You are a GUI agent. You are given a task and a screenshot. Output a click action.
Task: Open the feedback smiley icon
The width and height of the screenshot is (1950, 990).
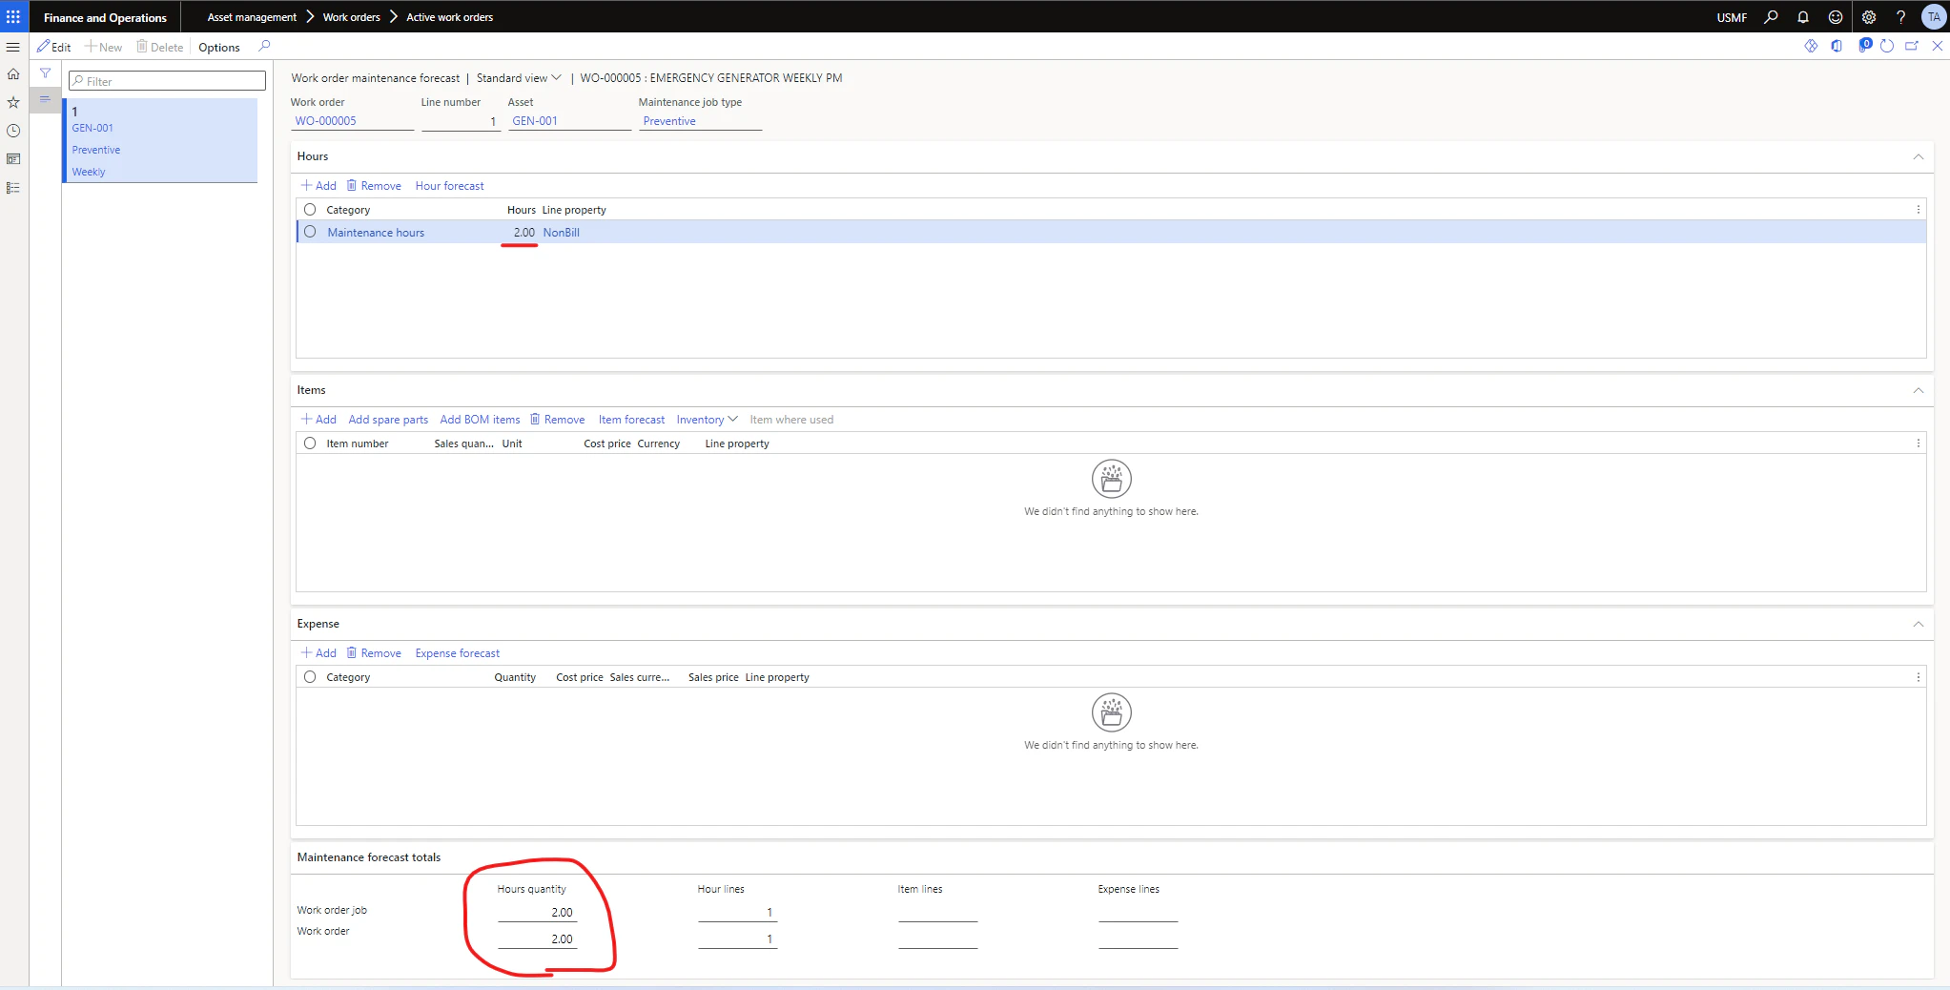(1836, 17)
